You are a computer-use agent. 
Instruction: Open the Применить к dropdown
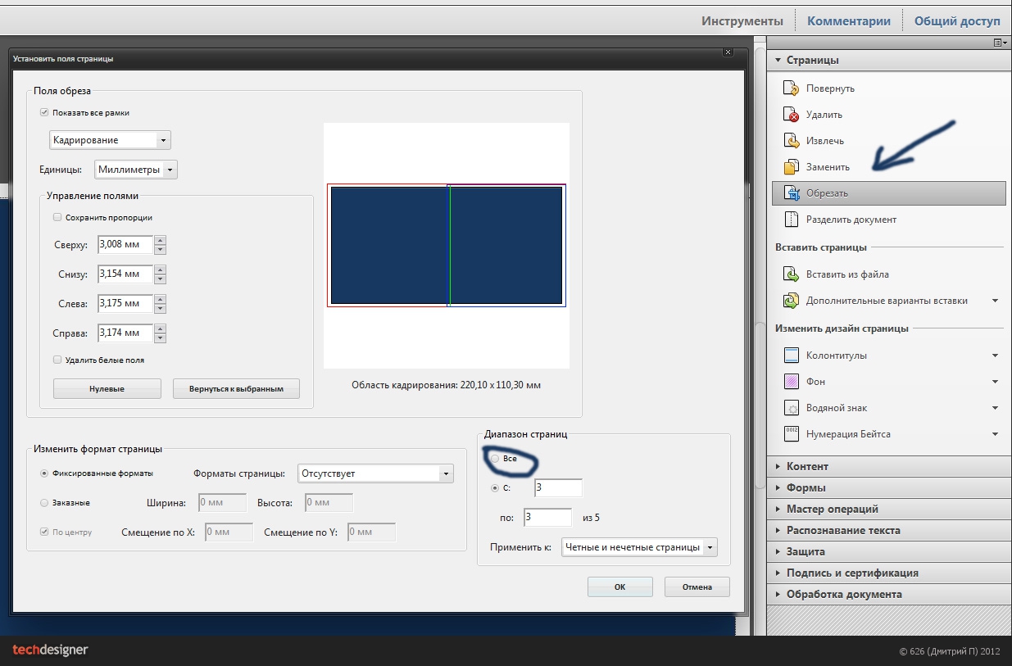[640, 547]
